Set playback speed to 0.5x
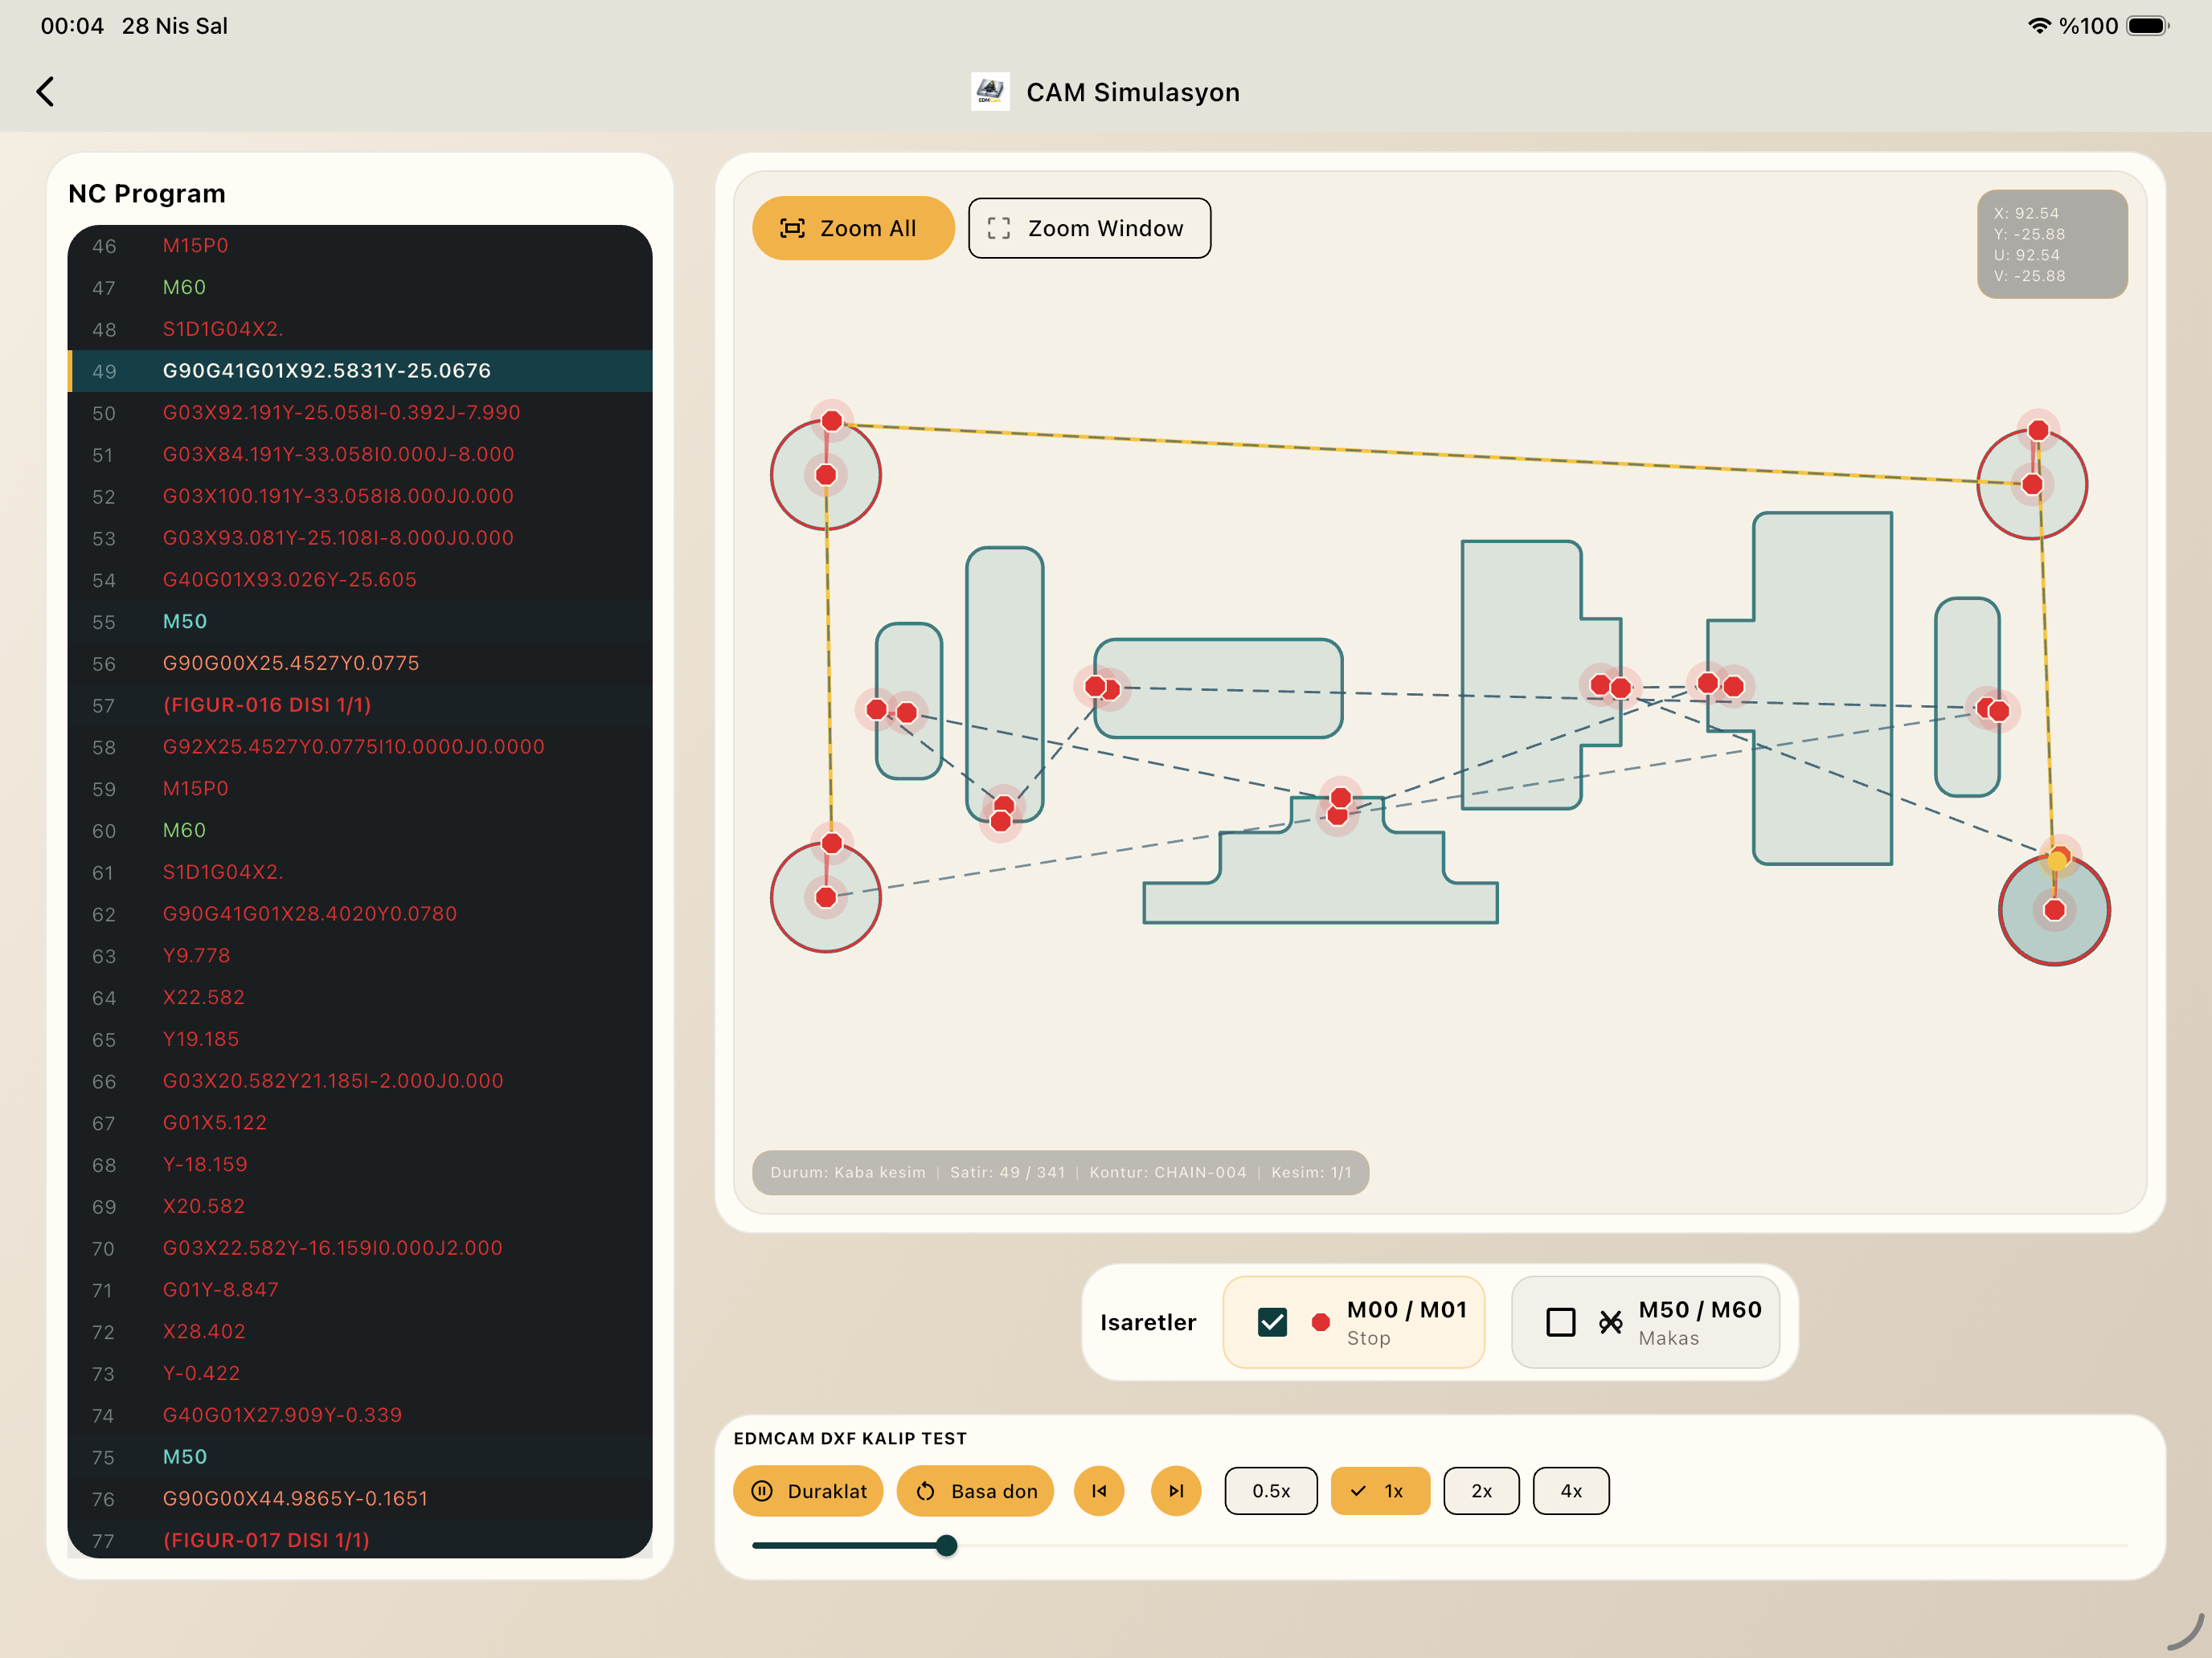This screenshot has height=1658, width=2212. coord(1271,1490)
